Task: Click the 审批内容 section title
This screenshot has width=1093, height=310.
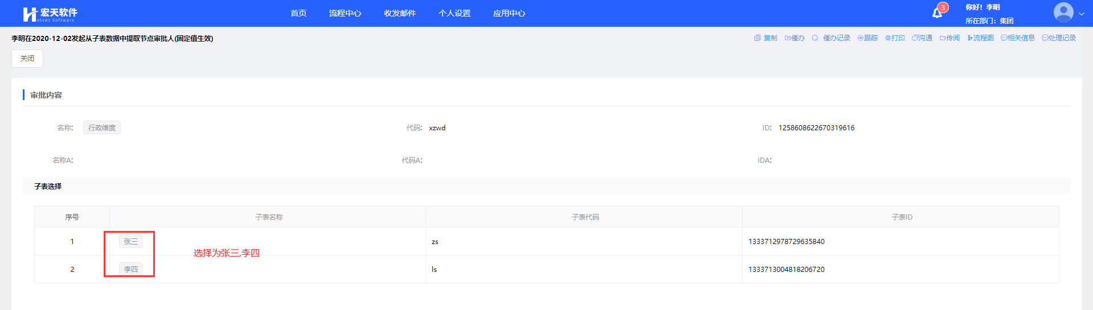Action: [46, 95]
